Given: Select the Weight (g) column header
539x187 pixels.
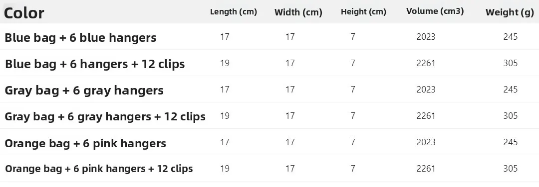Looking at the screenshot, I should (510, 12).
